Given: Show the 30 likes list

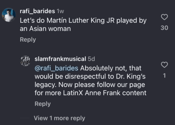Looking at the screenshot, I should 164,28.
